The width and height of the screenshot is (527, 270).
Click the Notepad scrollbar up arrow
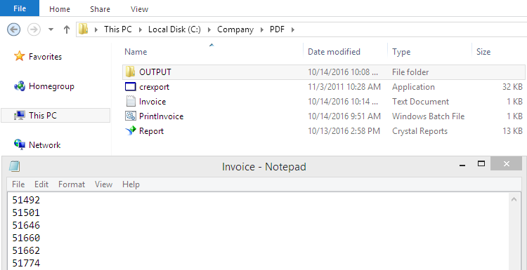(x=514, y=199)
